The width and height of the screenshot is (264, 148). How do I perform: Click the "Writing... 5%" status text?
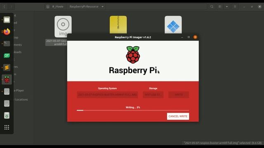pos(133,107)
